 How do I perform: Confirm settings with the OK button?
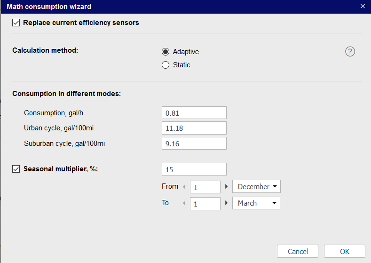344,251
